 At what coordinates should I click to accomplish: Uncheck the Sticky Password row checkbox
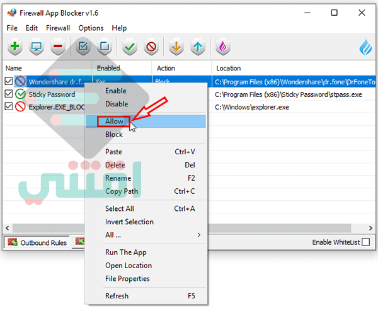[8, 94]
